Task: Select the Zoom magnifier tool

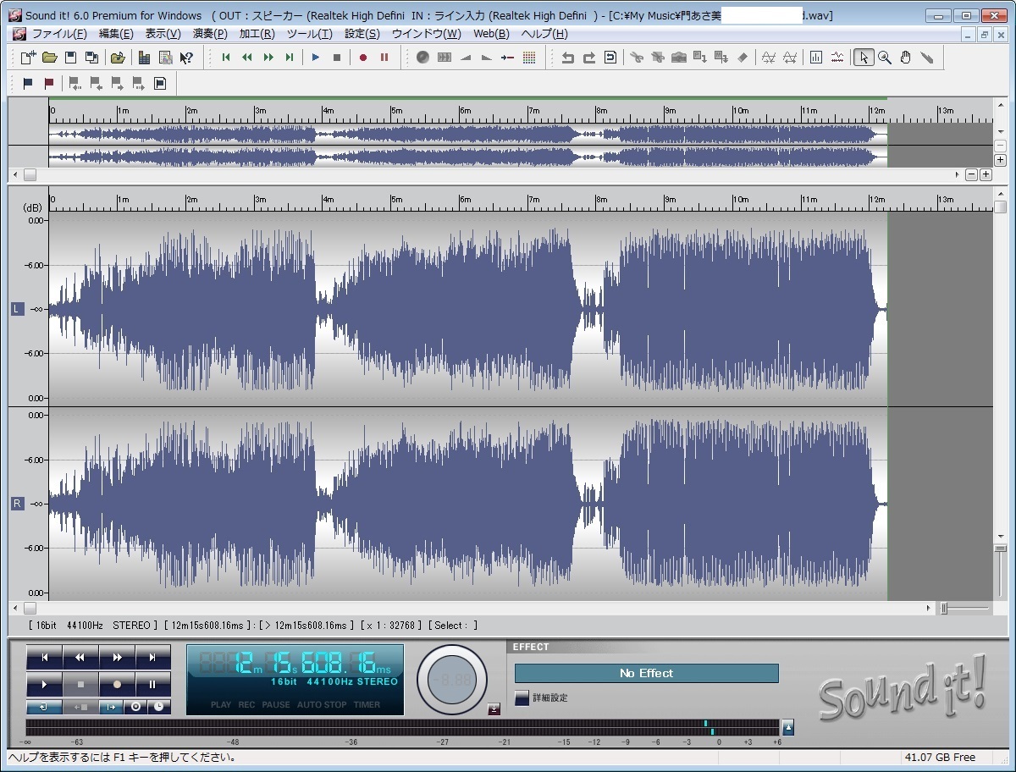Action: click(x=885, y=58)
